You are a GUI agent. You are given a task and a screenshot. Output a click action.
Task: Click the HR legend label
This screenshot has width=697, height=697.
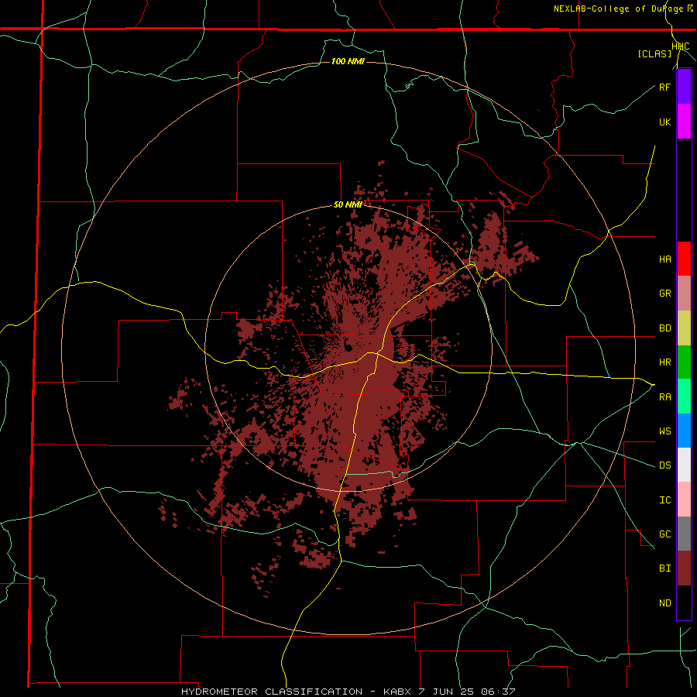point(664,362)
